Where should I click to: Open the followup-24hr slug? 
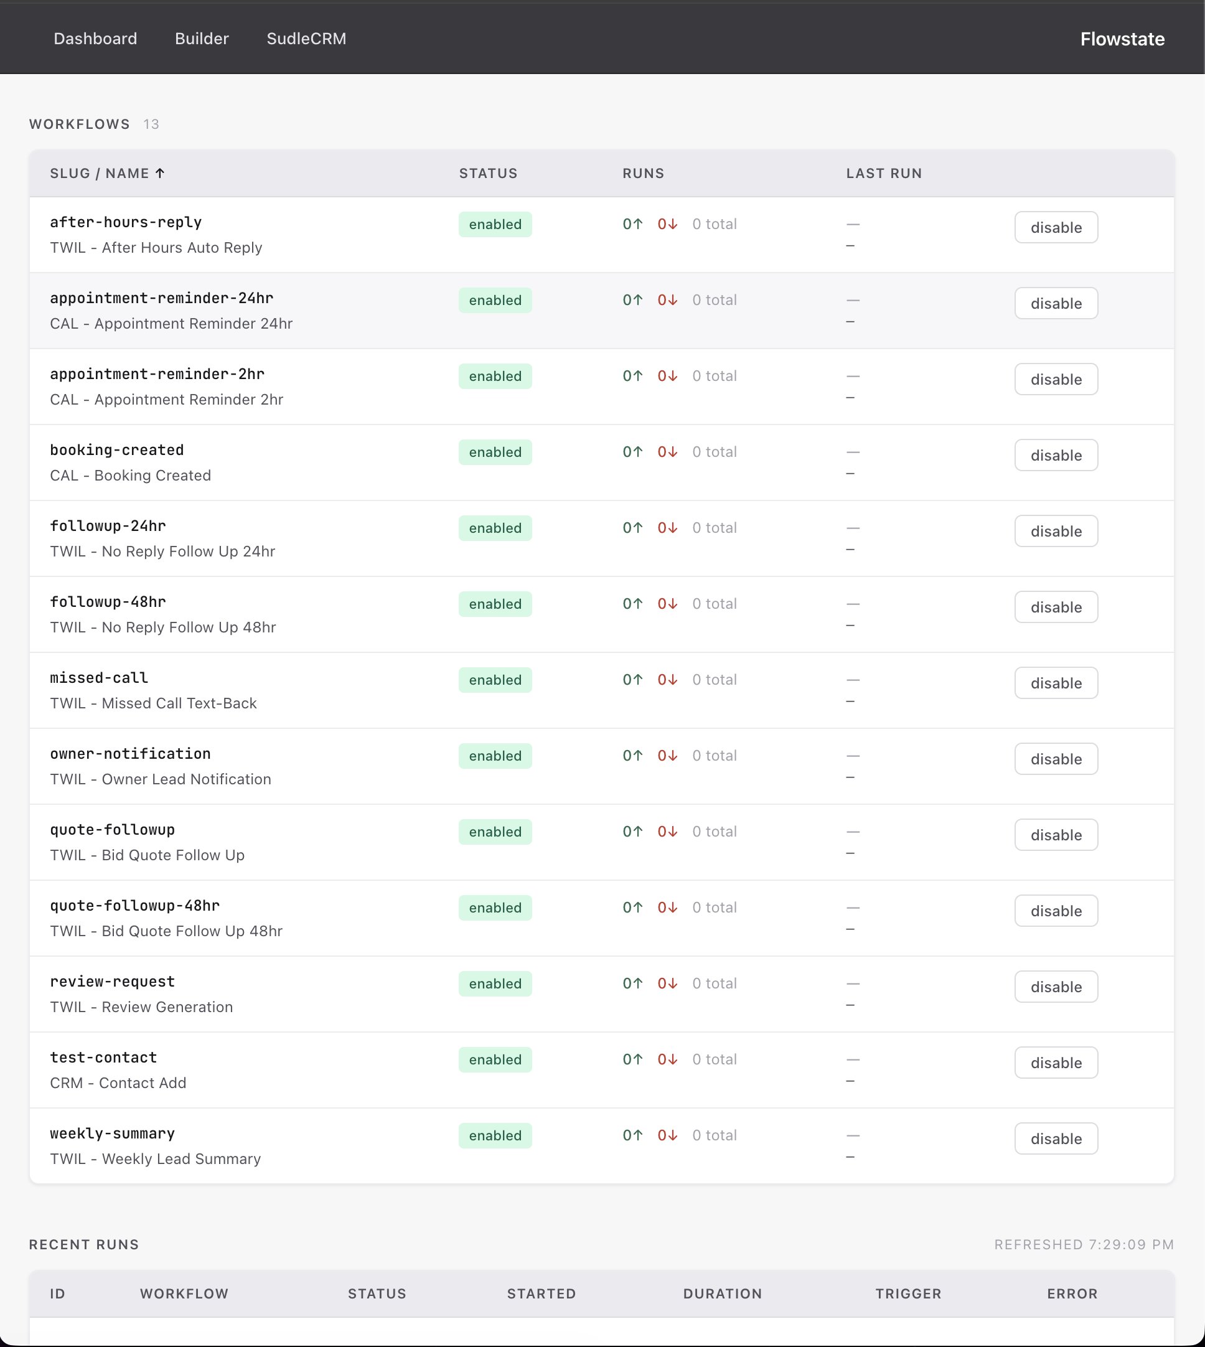tap(108, 526)
